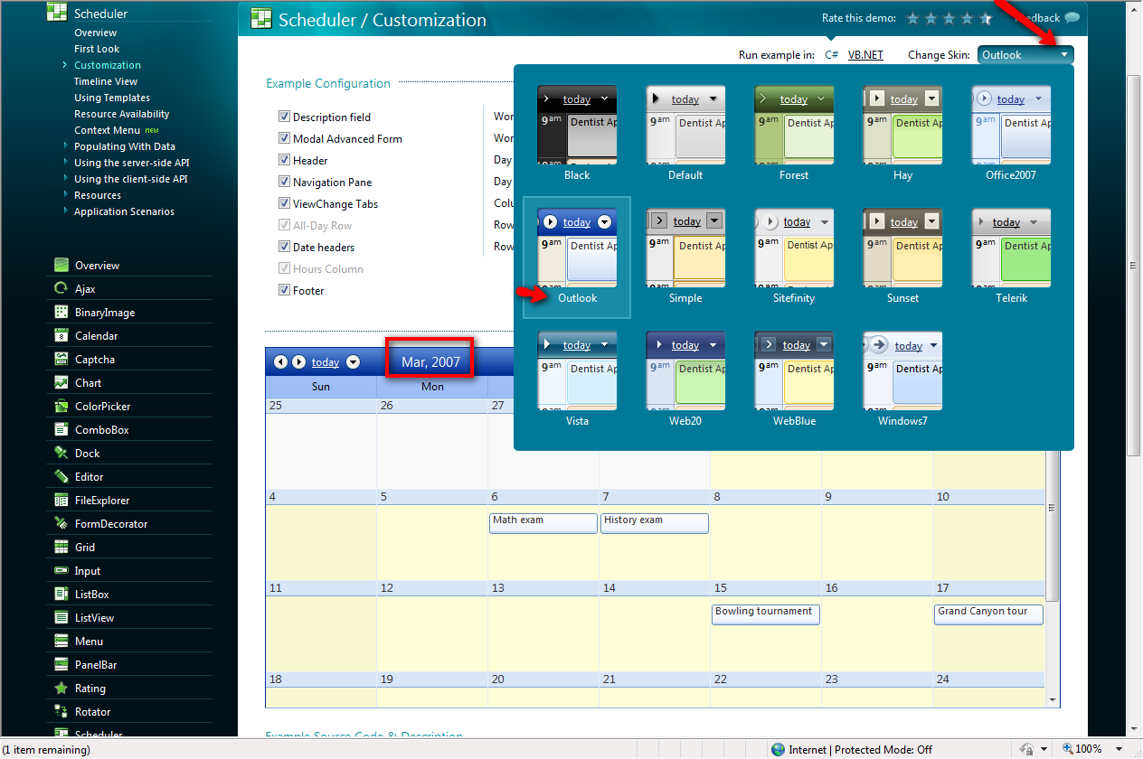The height and width of the screenshot is (759, 1143).
Task: Click the FileExplorer control icon
Action: [x=61, y=501]
